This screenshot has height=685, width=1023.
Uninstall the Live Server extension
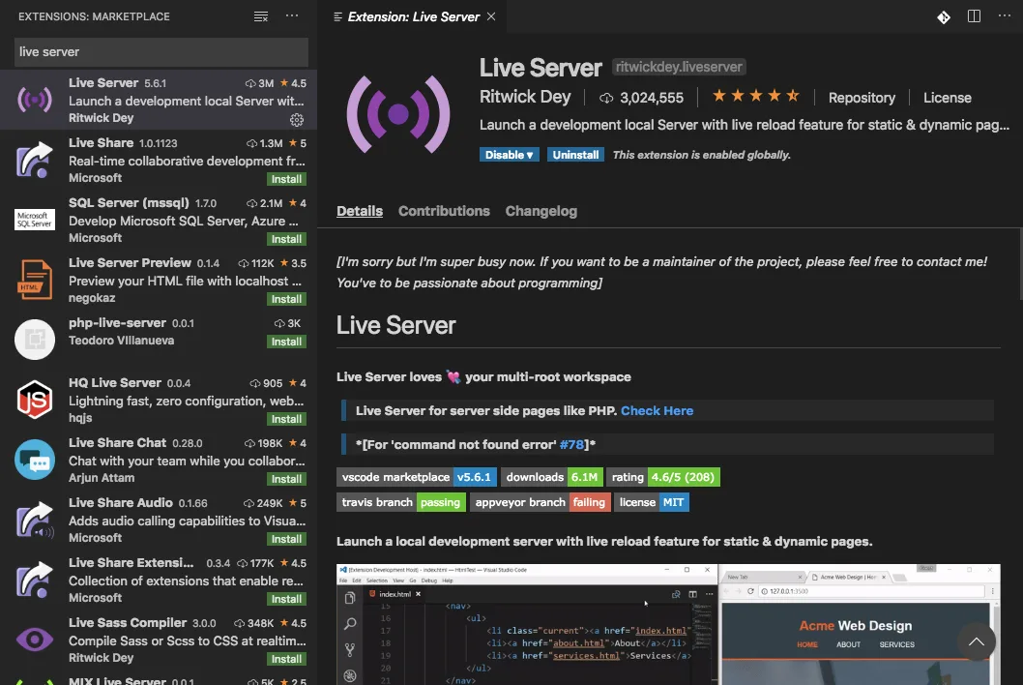click(575, 155)
